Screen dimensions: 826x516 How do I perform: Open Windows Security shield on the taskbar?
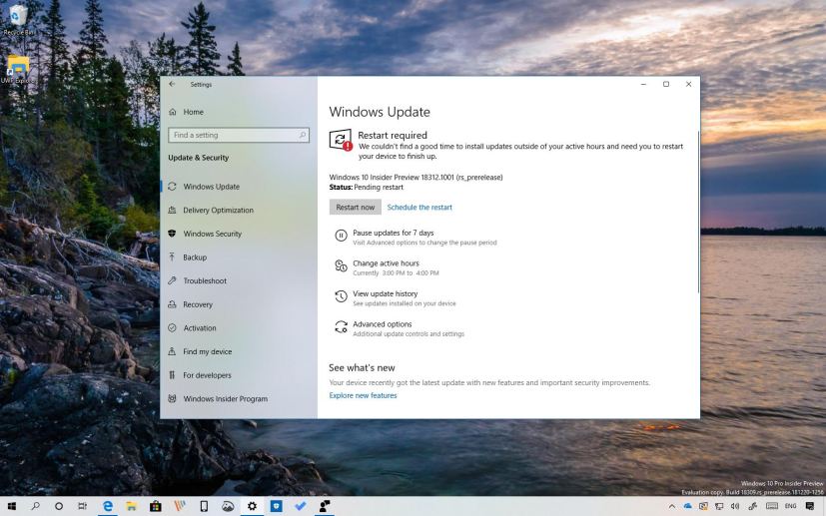click(276, 506)
